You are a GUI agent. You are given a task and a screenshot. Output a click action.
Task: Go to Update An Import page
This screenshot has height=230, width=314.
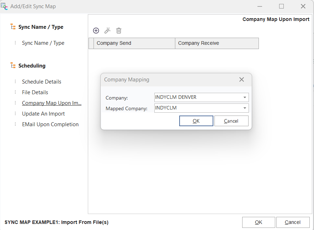43,114
